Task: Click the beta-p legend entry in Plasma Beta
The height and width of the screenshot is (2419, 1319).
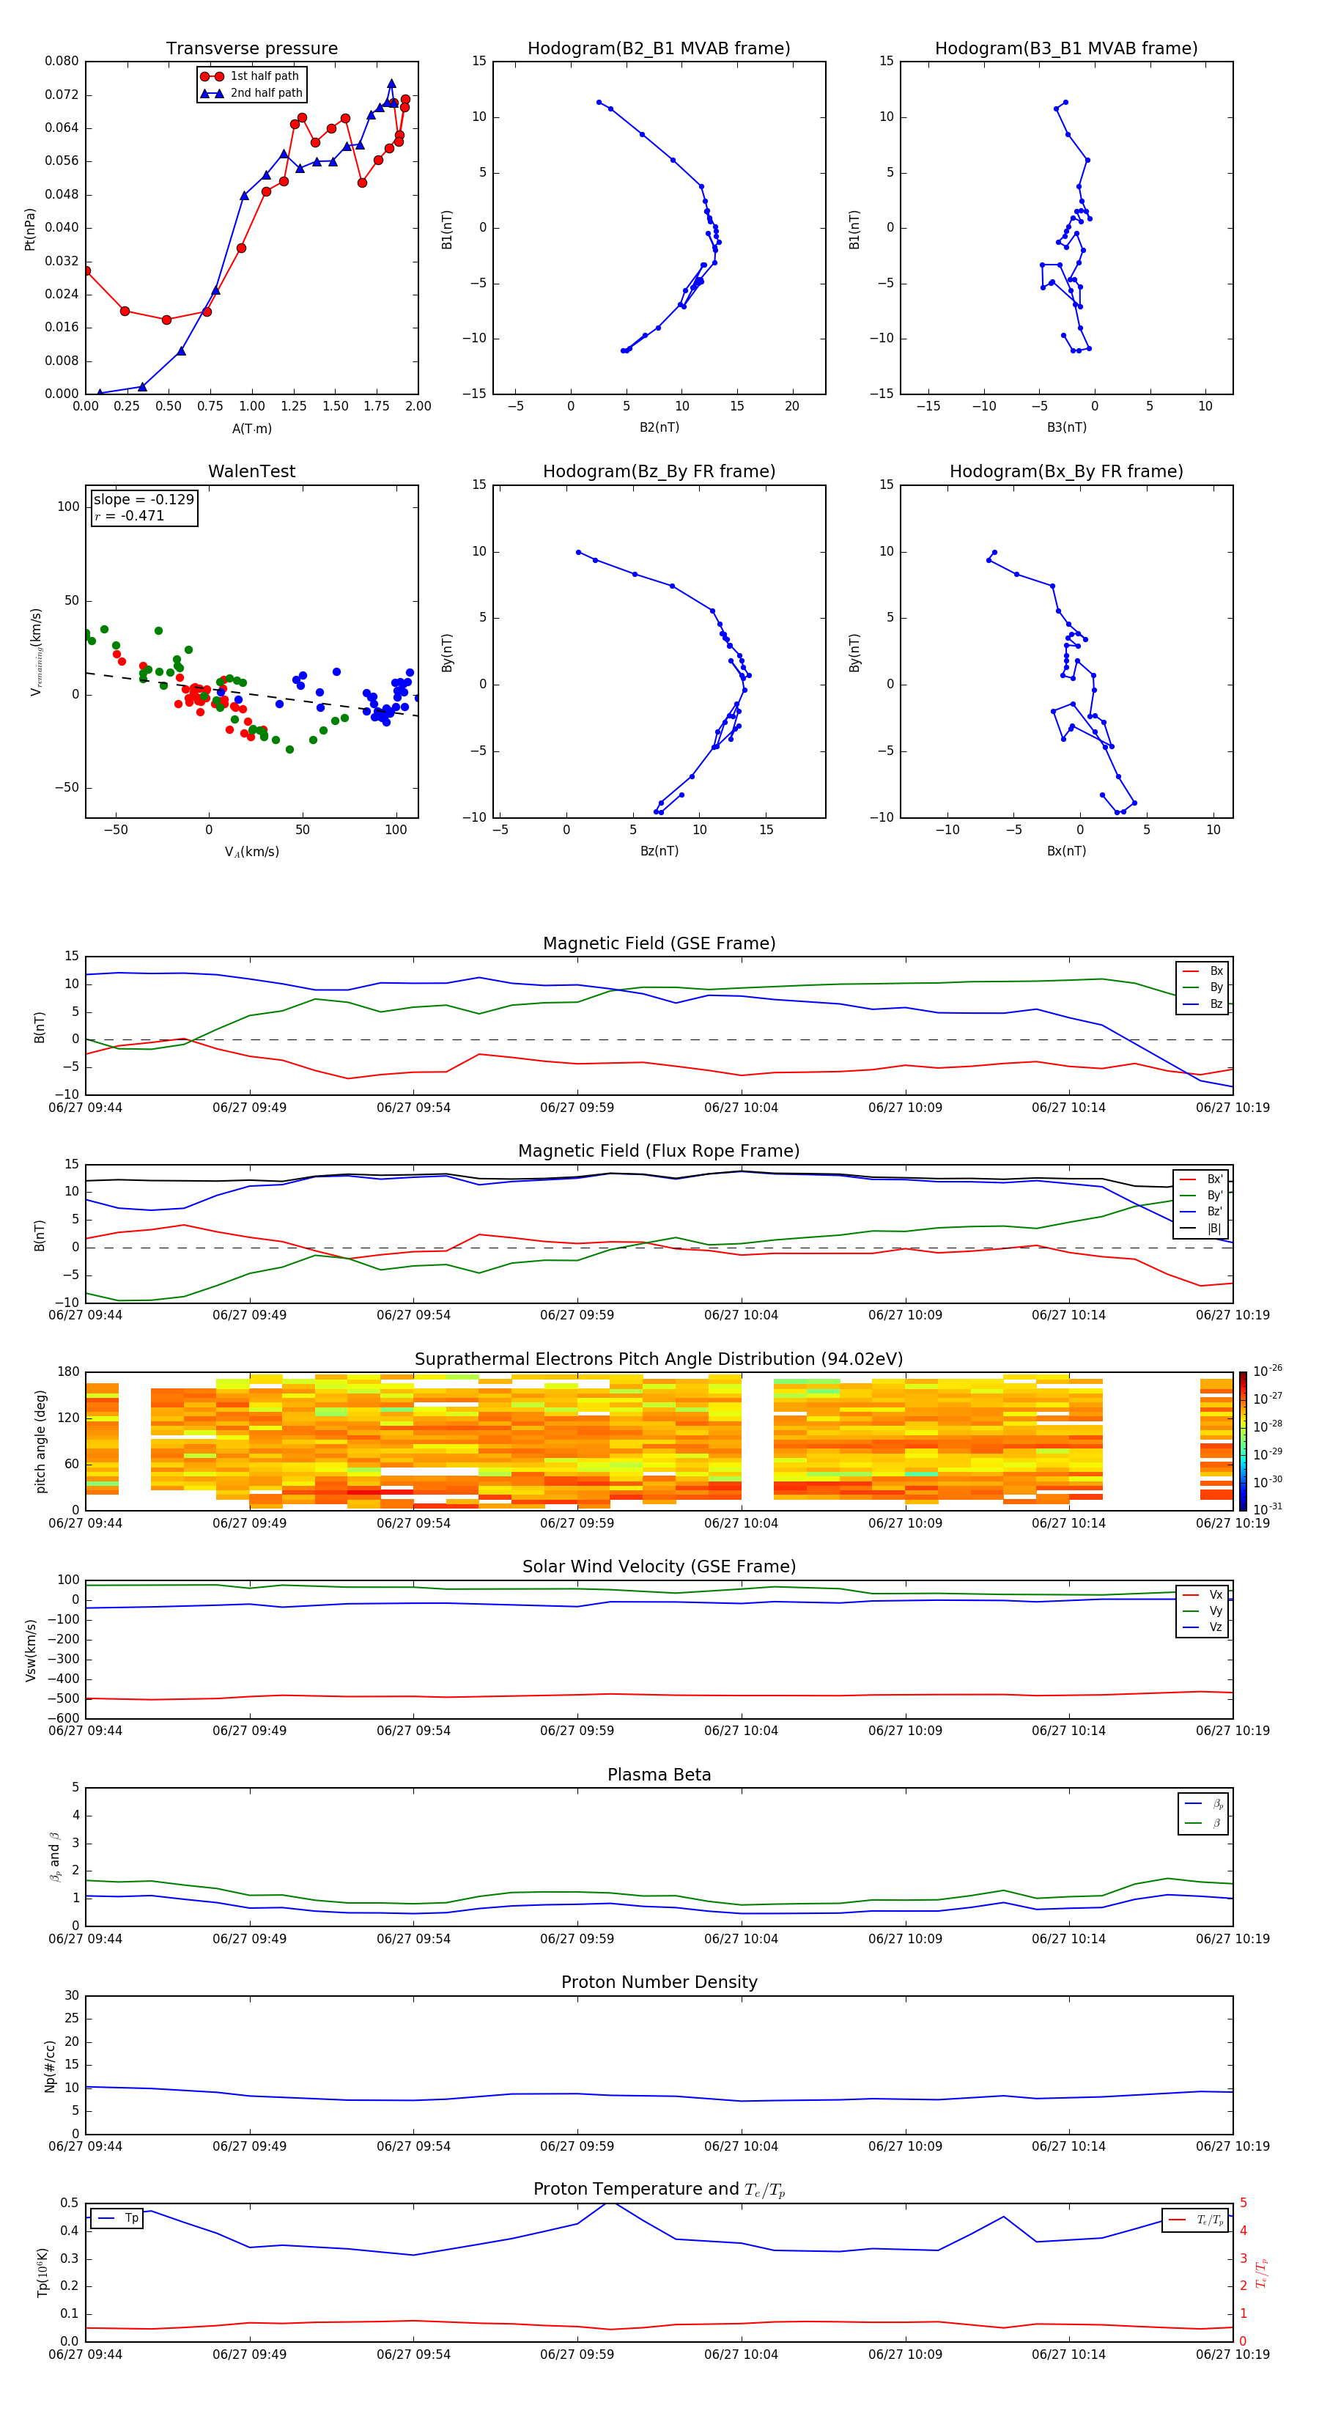Action: 1205,1804
